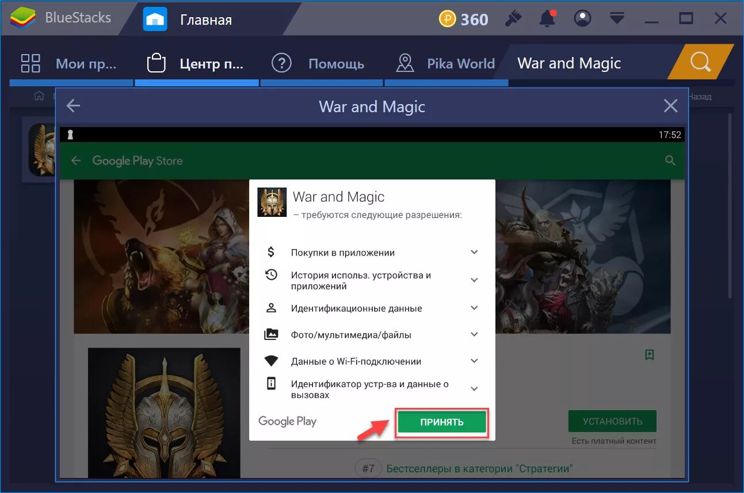The height and width of the screenshot is (493, 744).
Task: Click the photo/media files icon
Action: click(271, 334)
